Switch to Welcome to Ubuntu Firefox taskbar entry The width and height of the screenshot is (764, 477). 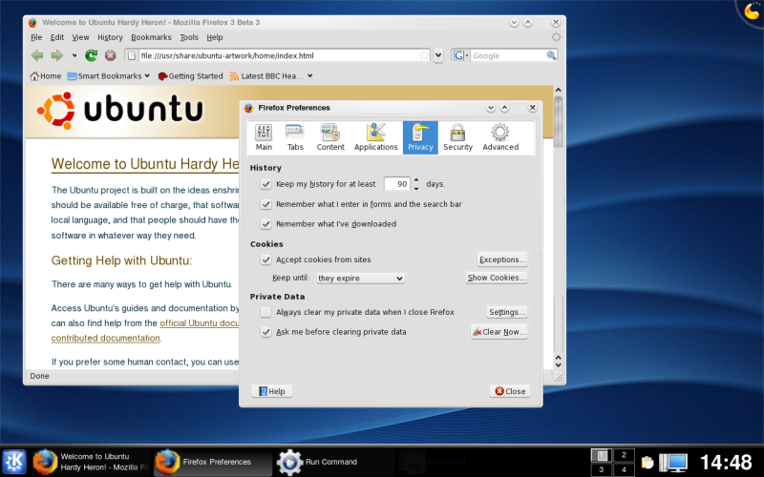coord(91,462)
